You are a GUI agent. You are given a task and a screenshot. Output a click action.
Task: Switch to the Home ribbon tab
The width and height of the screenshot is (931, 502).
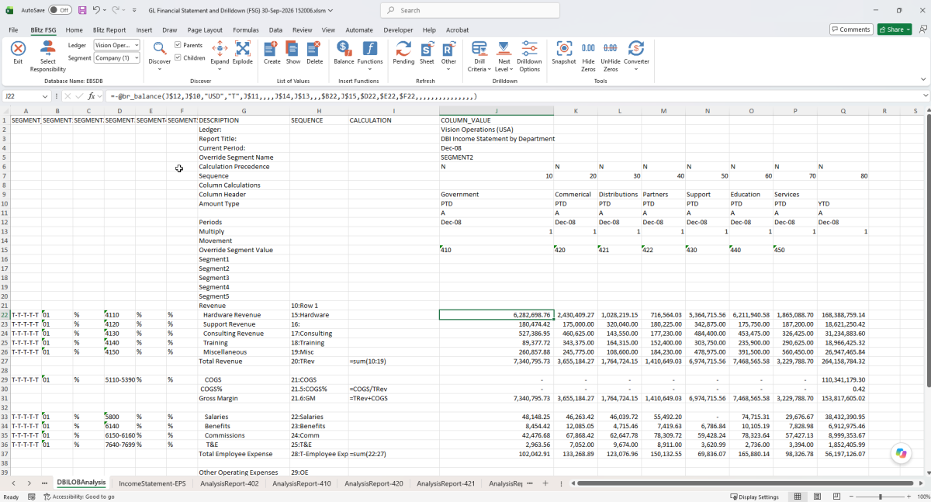[x=74, y=29]
